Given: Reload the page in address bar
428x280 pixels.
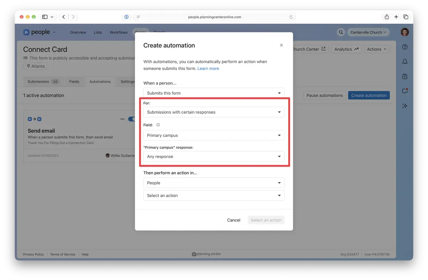Looking at the screenshot, I should (x=291, y=17).
